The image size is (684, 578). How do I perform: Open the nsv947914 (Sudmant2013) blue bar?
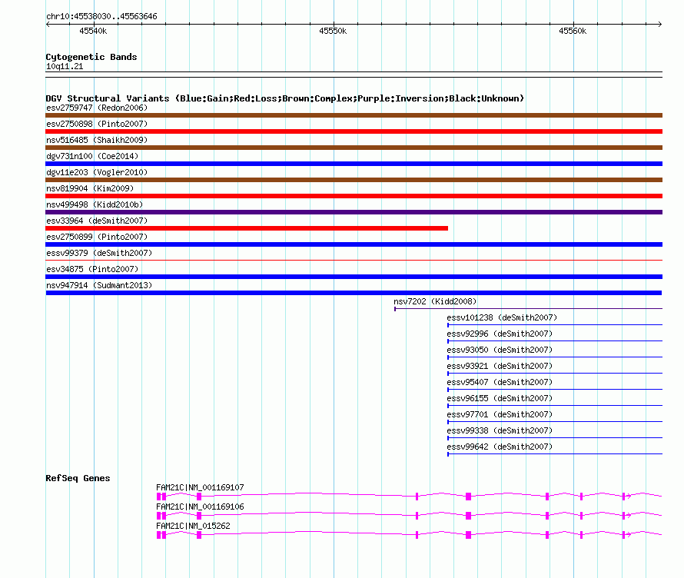click(354, 293)
